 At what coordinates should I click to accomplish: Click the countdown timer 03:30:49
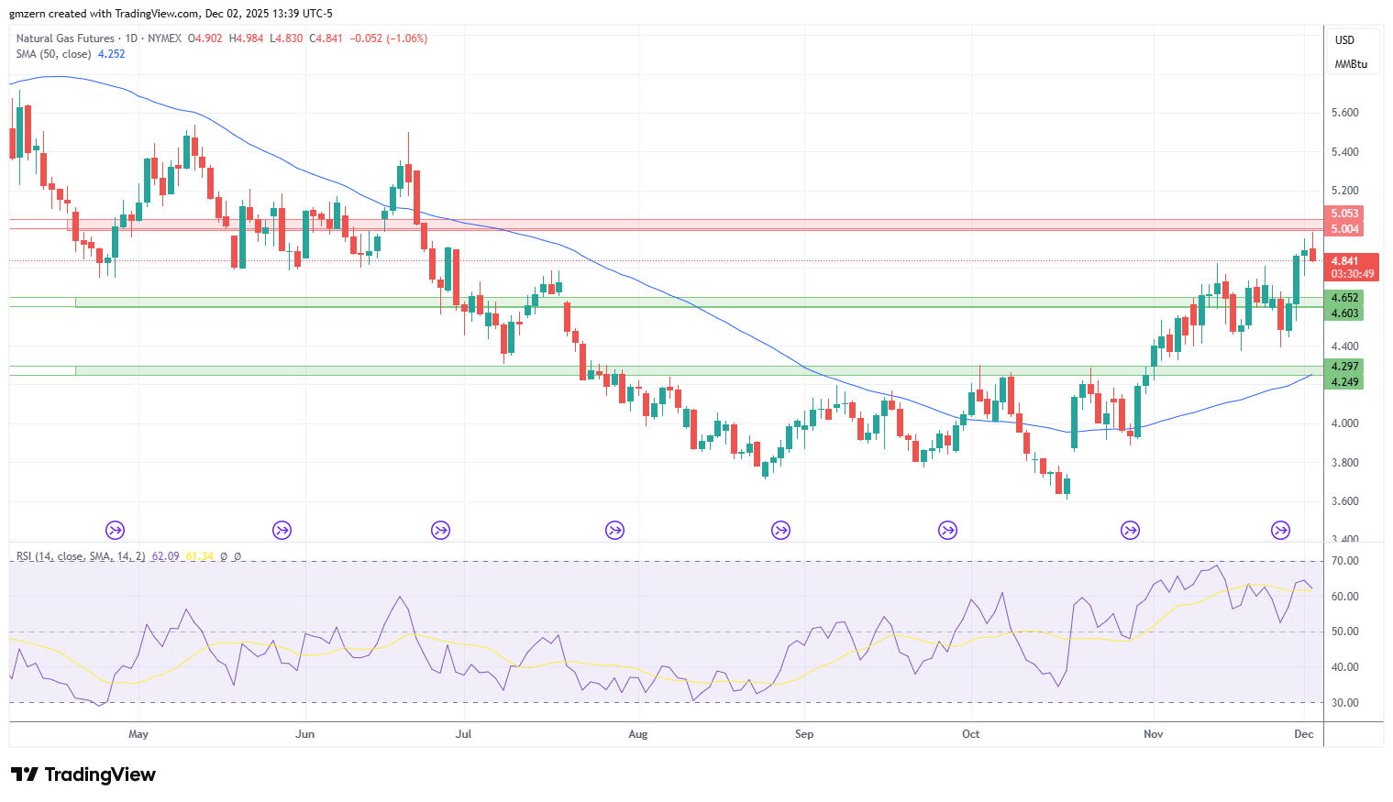pos(1353,274)
